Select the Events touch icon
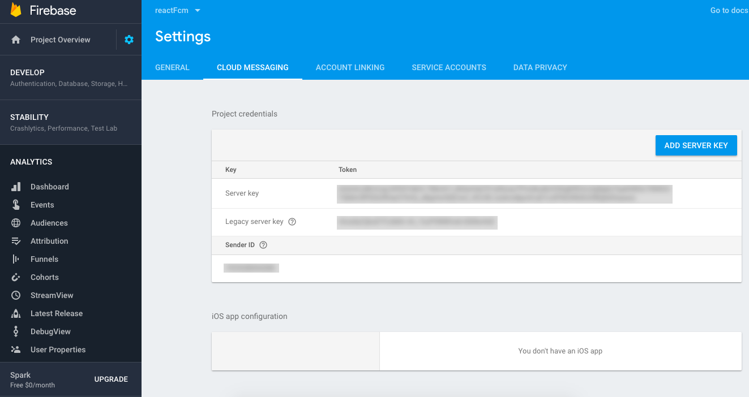Screen dimensions: 749x397 tap(16, 205)
